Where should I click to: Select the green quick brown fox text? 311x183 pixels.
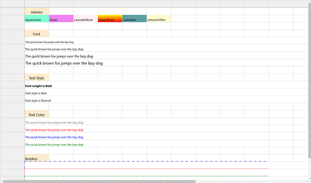[x=54, y=145]
